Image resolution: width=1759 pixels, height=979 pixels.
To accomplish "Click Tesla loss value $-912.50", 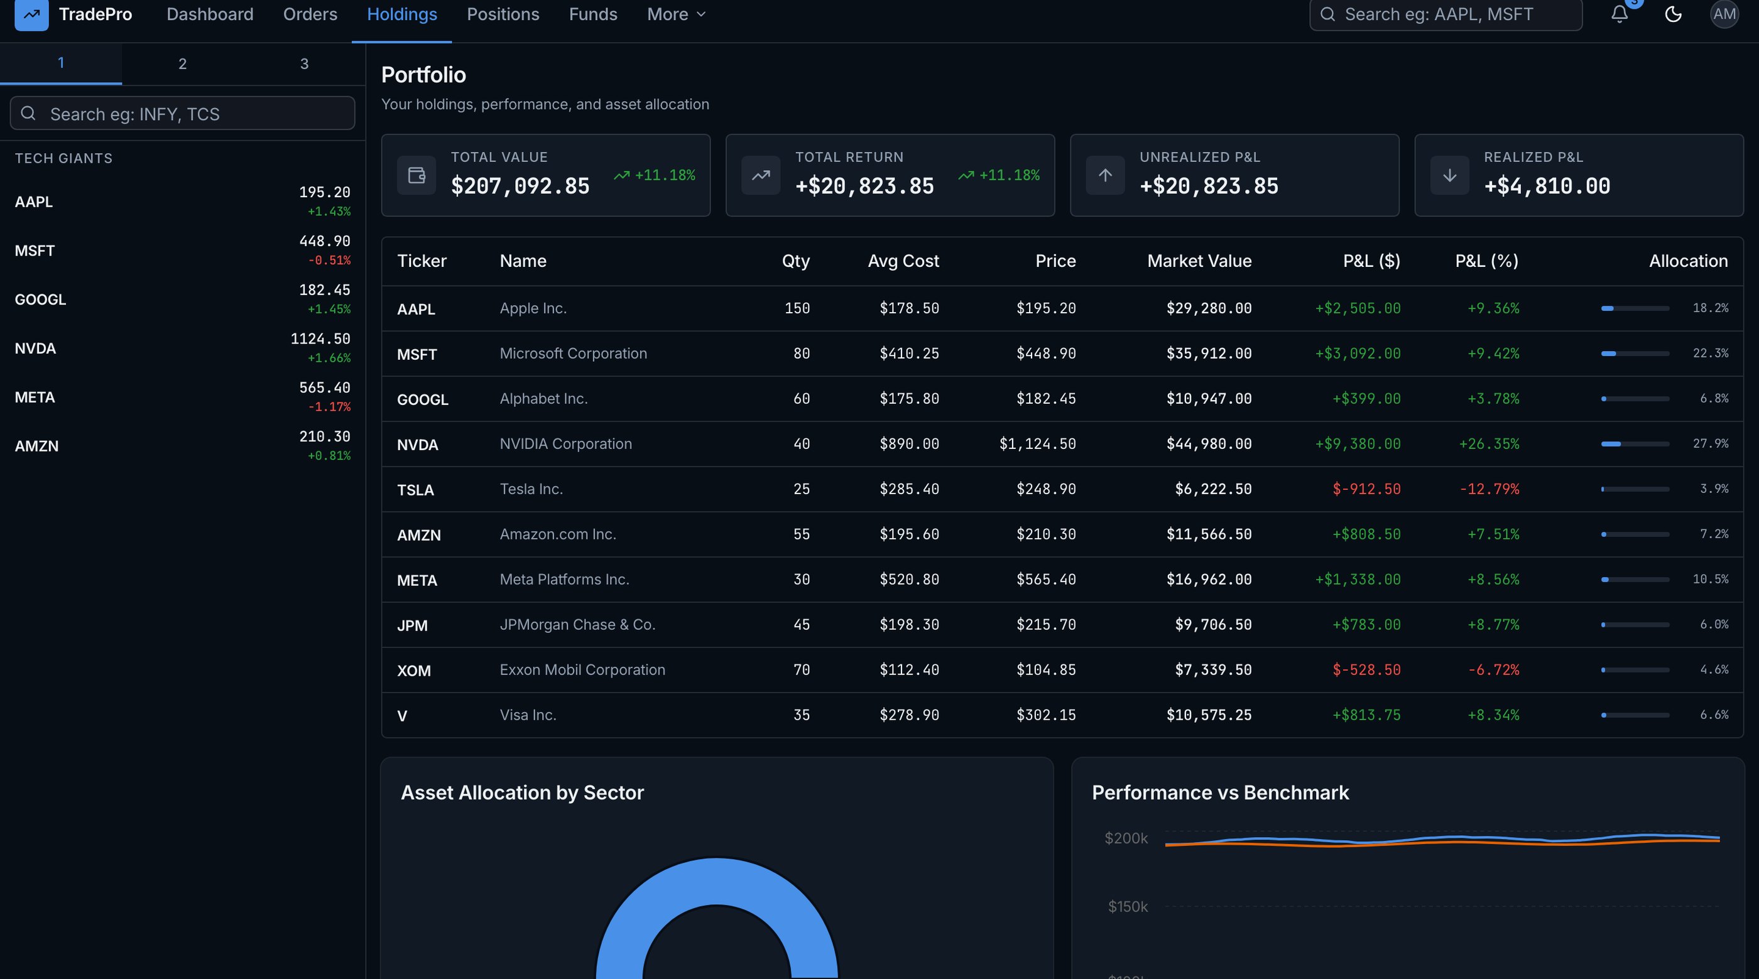I will point(1366,489).
